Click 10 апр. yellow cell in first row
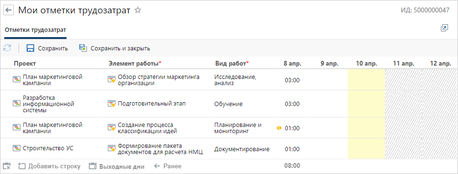 point(366,79)
